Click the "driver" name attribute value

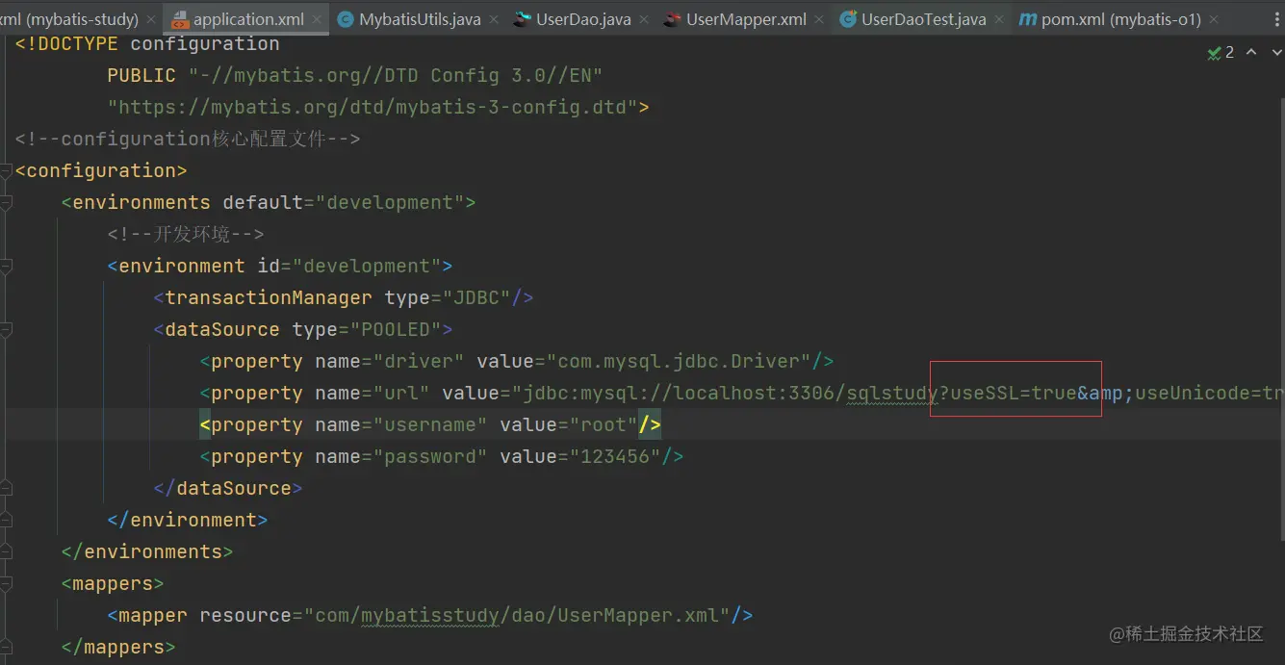click(419, 361)
